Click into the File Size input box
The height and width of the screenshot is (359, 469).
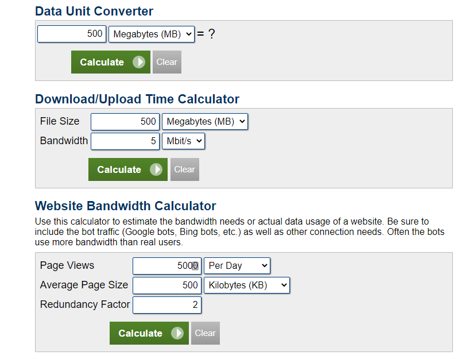[125, 121]
